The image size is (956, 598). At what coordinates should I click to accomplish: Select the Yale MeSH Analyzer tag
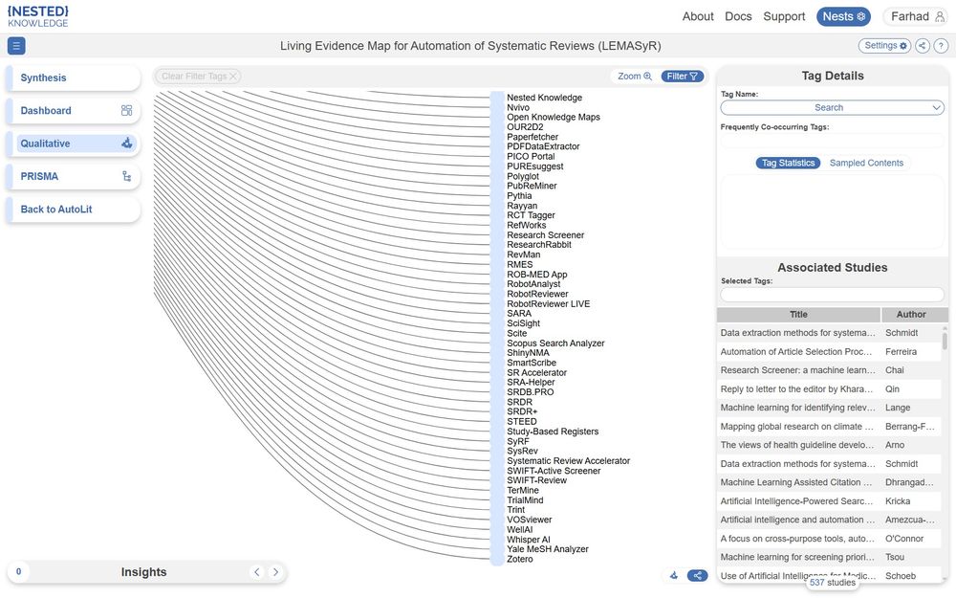click(548, 549)
